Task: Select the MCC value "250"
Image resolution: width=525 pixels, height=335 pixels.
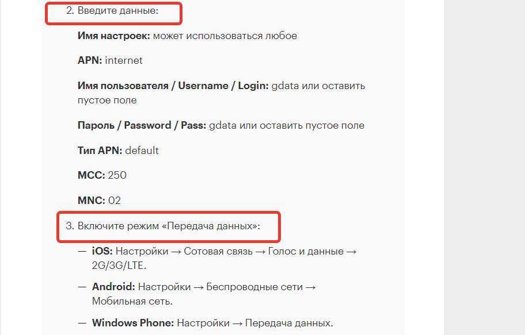Action: [x=117, y=175]
